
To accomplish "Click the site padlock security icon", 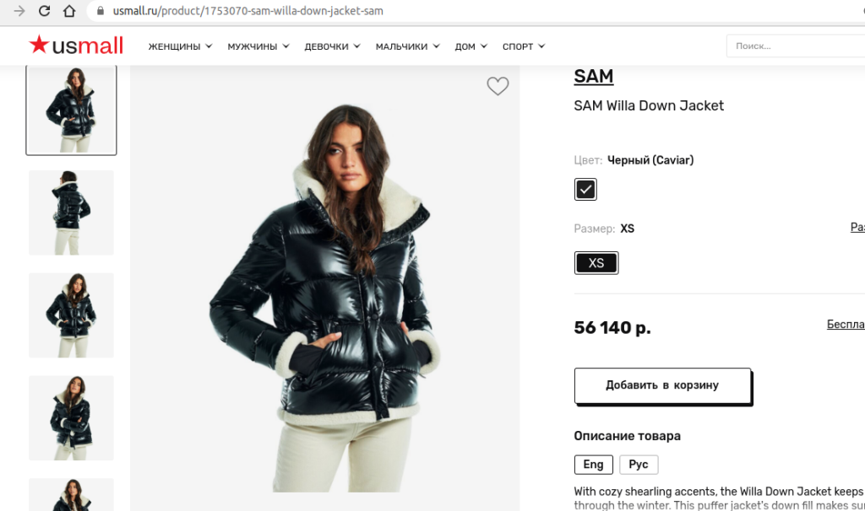I will tap(101, 12).
